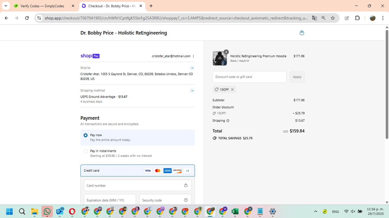Image resolution: width=389 pixels, height=218 pixels.
Task: Open the tab search dropdown arrow
Action: [x=6, y=6]
